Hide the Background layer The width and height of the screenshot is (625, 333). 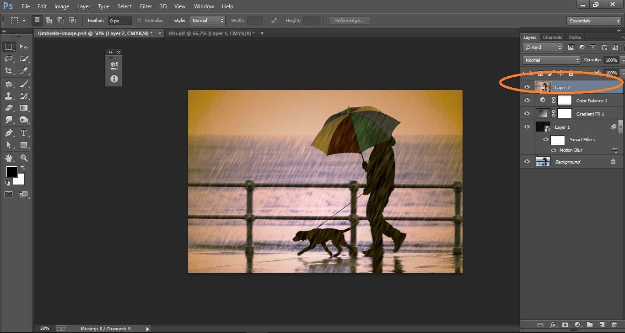527,161
